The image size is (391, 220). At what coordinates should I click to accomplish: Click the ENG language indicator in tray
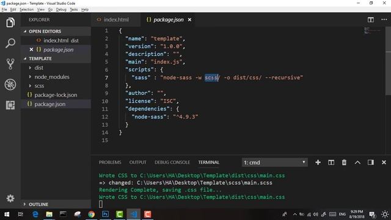342,215
